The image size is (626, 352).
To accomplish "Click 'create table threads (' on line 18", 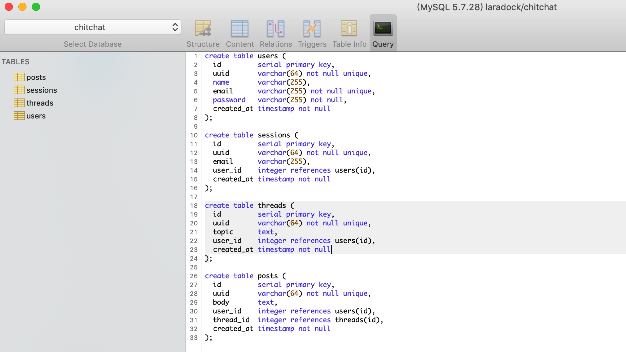I will (x=250, y=205).
